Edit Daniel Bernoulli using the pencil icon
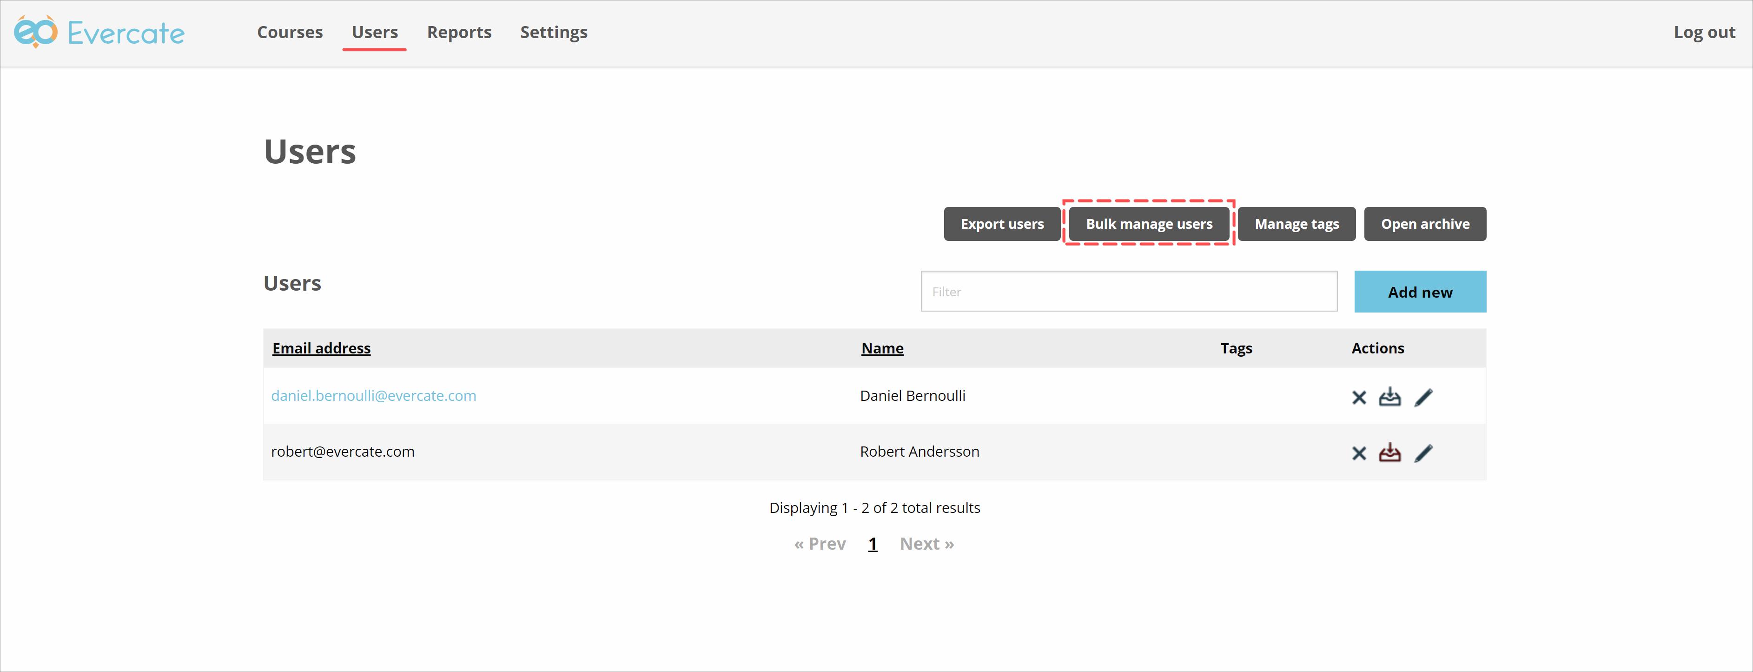The height and width of the screenshot is (672, 1753). click(x=1423, y=397)
